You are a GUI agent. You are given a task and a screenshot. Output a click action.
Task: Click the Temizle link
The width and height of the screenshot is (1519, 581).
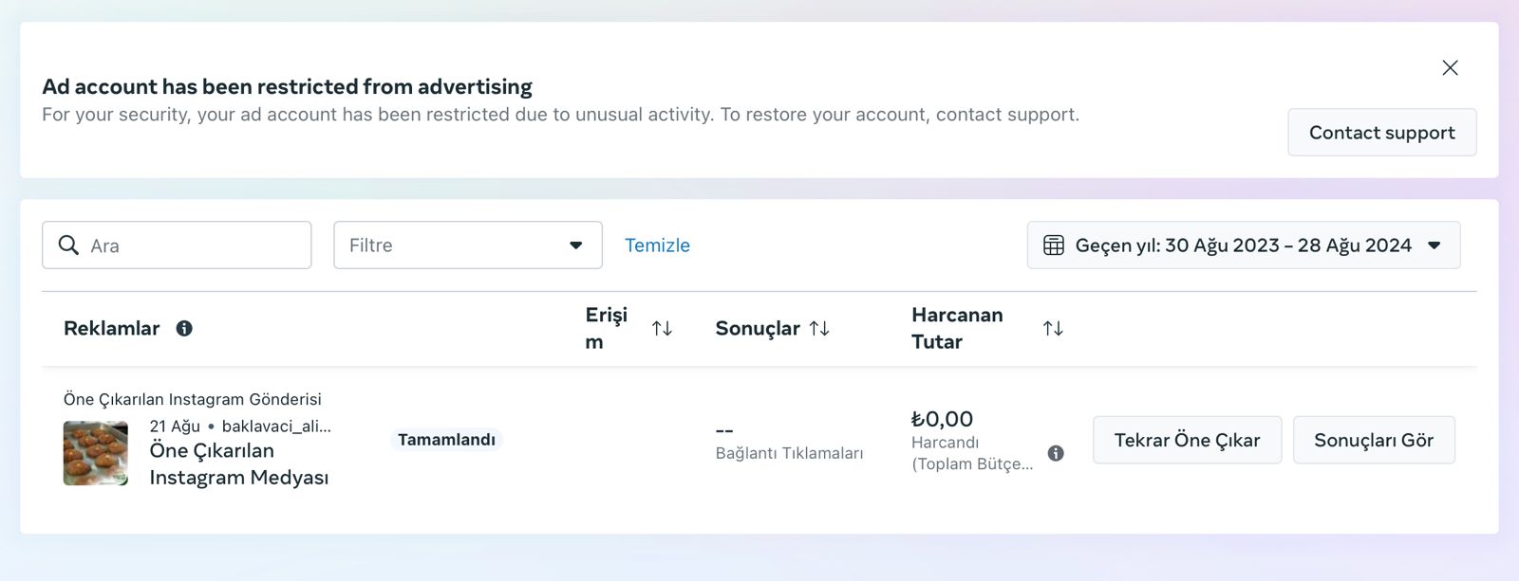coord(657,245)
